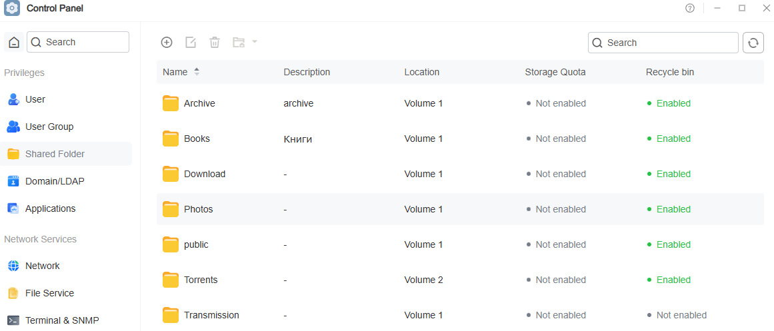This screenshot has height=331, width=774.
Task: Select Domain/LDAP in the sidebar
Action: (x=55, y=181)
